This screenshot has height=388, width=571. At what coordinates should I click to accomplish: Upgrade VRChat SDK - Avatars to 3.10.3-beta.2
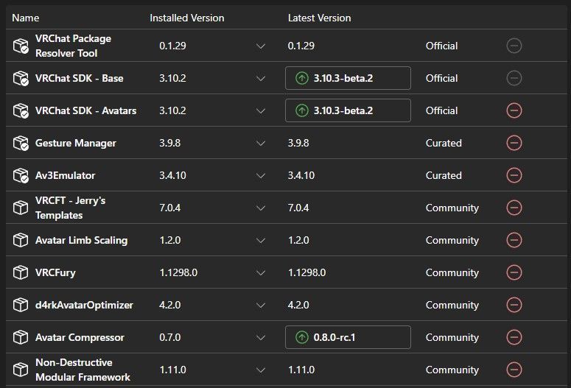coord(348,110)
